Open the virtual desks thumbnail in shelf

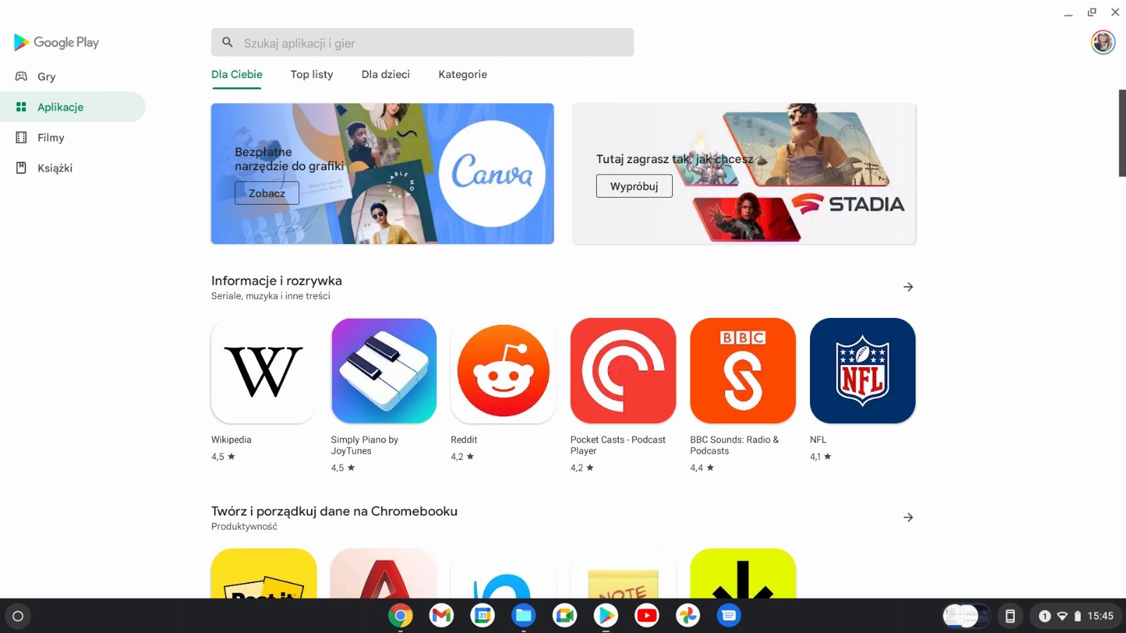coord(966,616)
